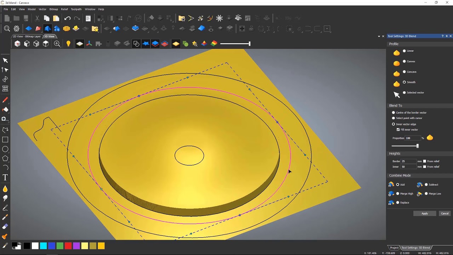Click the color pyramid icon in view toolbar
This screenshot has height=255, width=453.
(204, 44)
